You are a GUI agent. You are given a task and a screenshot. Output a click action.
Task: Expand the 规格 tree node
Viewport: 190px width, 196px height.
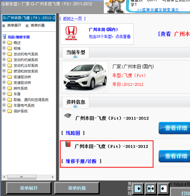pyautogui.click(x=4, y=48)
